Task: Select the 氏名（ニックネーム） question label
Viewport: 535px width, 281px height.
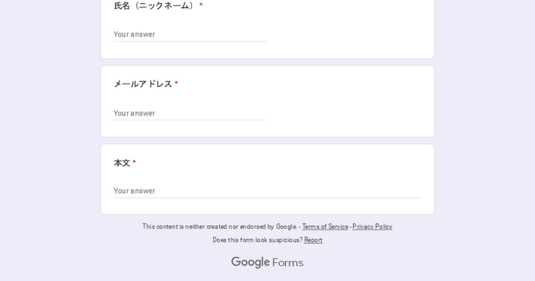Action: [154, 6]
